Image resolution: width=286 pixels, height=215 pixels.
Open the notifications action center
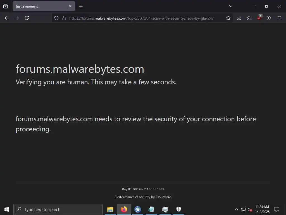coord(277,209)
